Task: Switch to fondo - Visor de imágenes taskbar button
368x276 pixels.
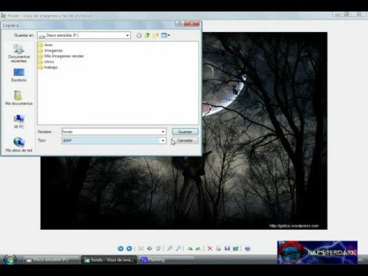Action: click(x=109, y=260)
